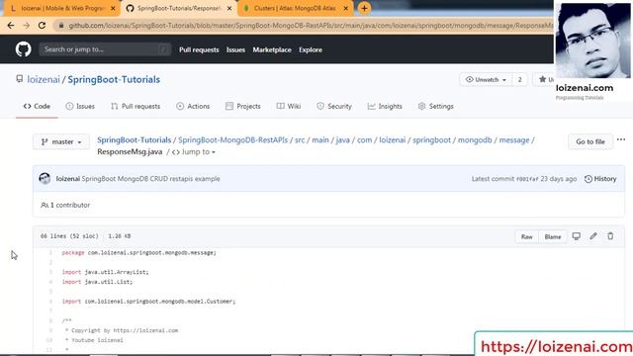
Task: Click the com breadcrumb link
Action: tap(364, 140)
